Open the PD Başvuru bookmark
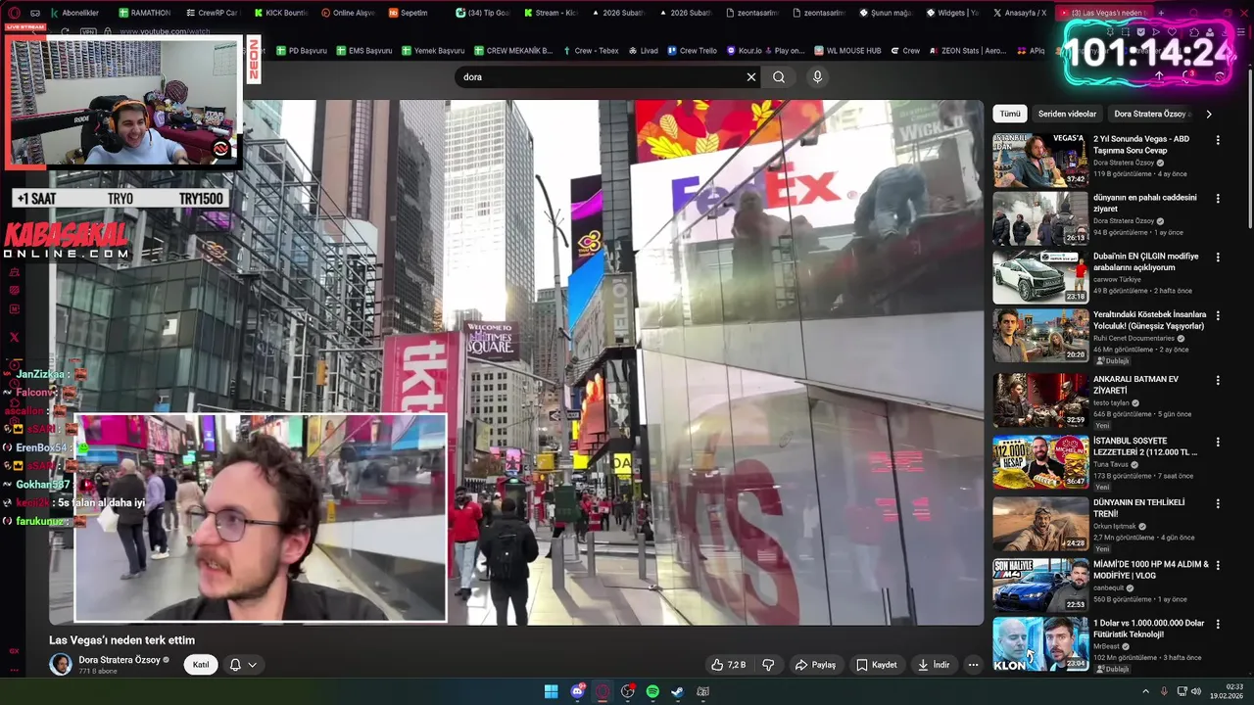1254x705 pixels. pos(302,51)
